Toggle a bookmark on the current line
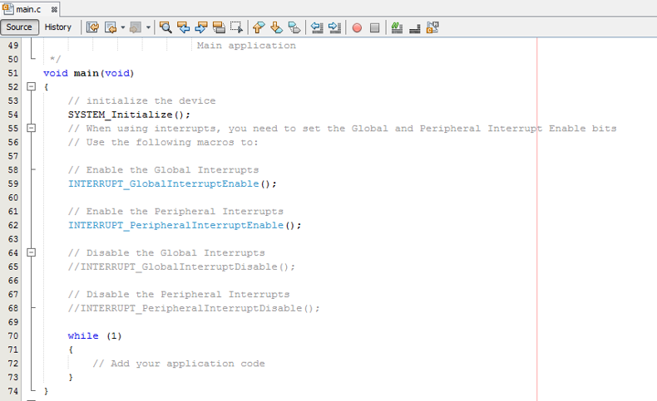 [x=294, y=27]
